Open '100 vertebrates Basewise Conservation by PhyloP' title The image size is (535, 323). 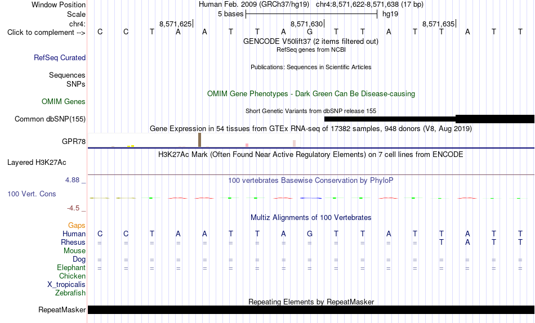(310, 181)
